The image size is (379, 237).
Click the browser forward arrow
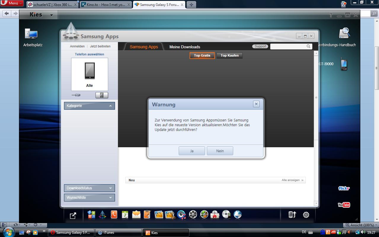coord(15,13)
